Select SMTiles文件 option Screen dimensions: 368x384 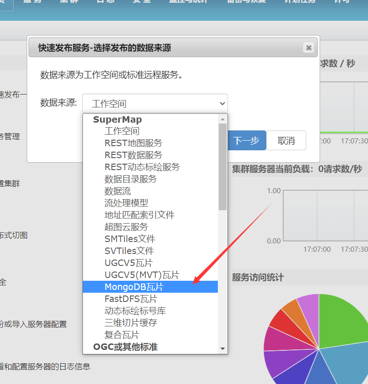click(x=150, y=239)
